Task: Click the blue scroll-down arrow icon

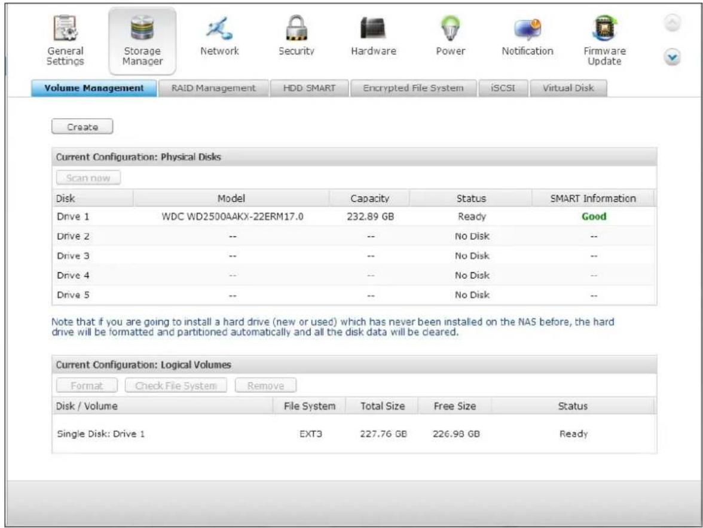Action: (x=672, y=57)
